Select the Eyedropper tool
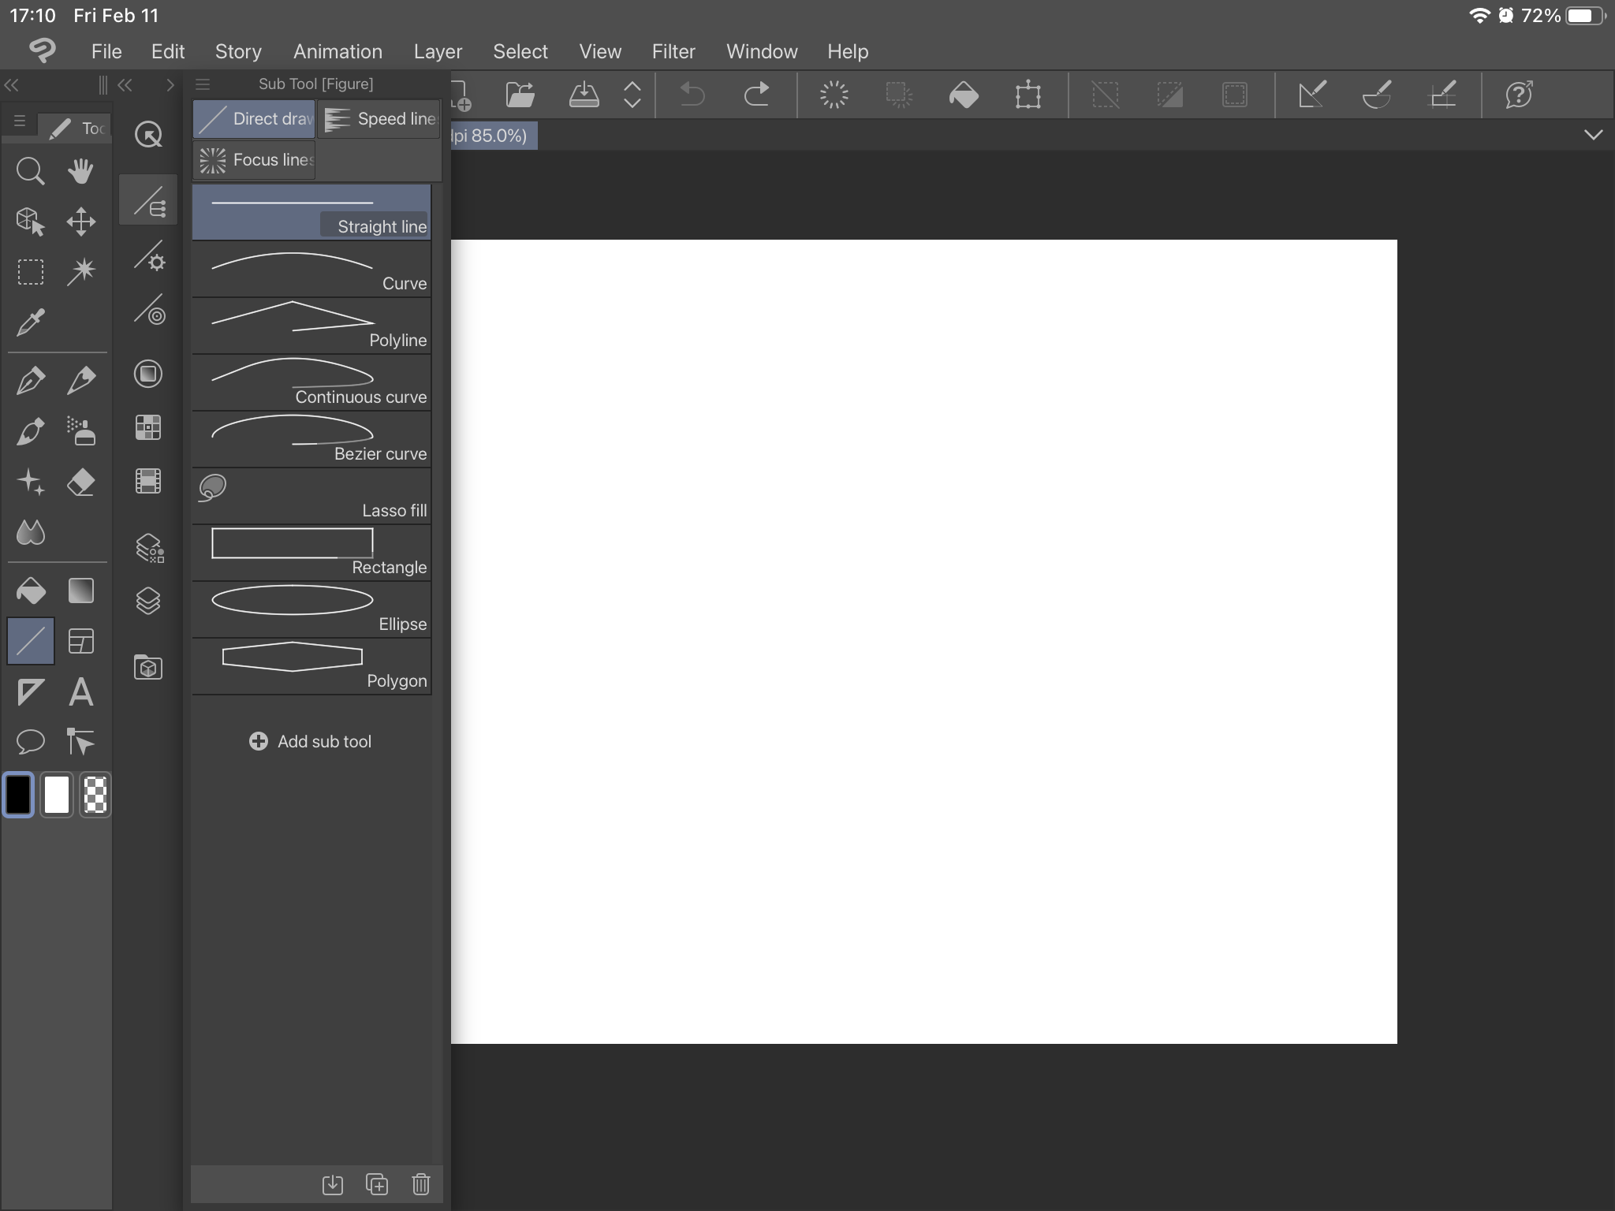 click(x=30, y=322)
